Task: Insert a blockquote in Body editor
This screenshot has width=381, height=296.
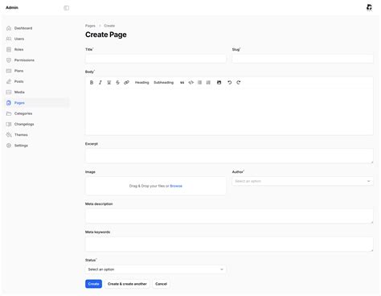Action: tap(182, 83)
